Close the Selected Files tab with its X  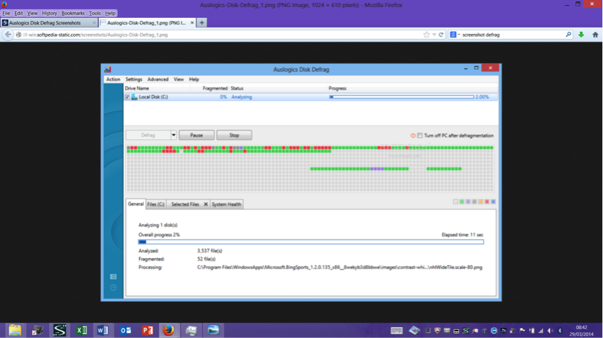[205, 204]
